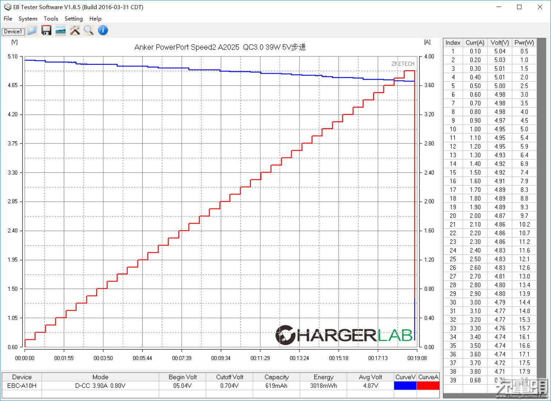Select the 05.04V begin volt cell

[x=182, y=386]
